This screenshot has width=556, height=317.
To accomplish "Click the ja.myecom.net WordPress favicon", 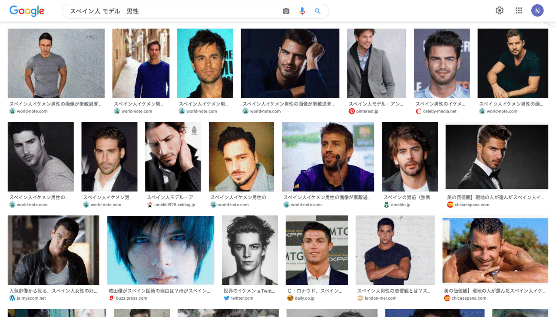I will click(12, 298).
